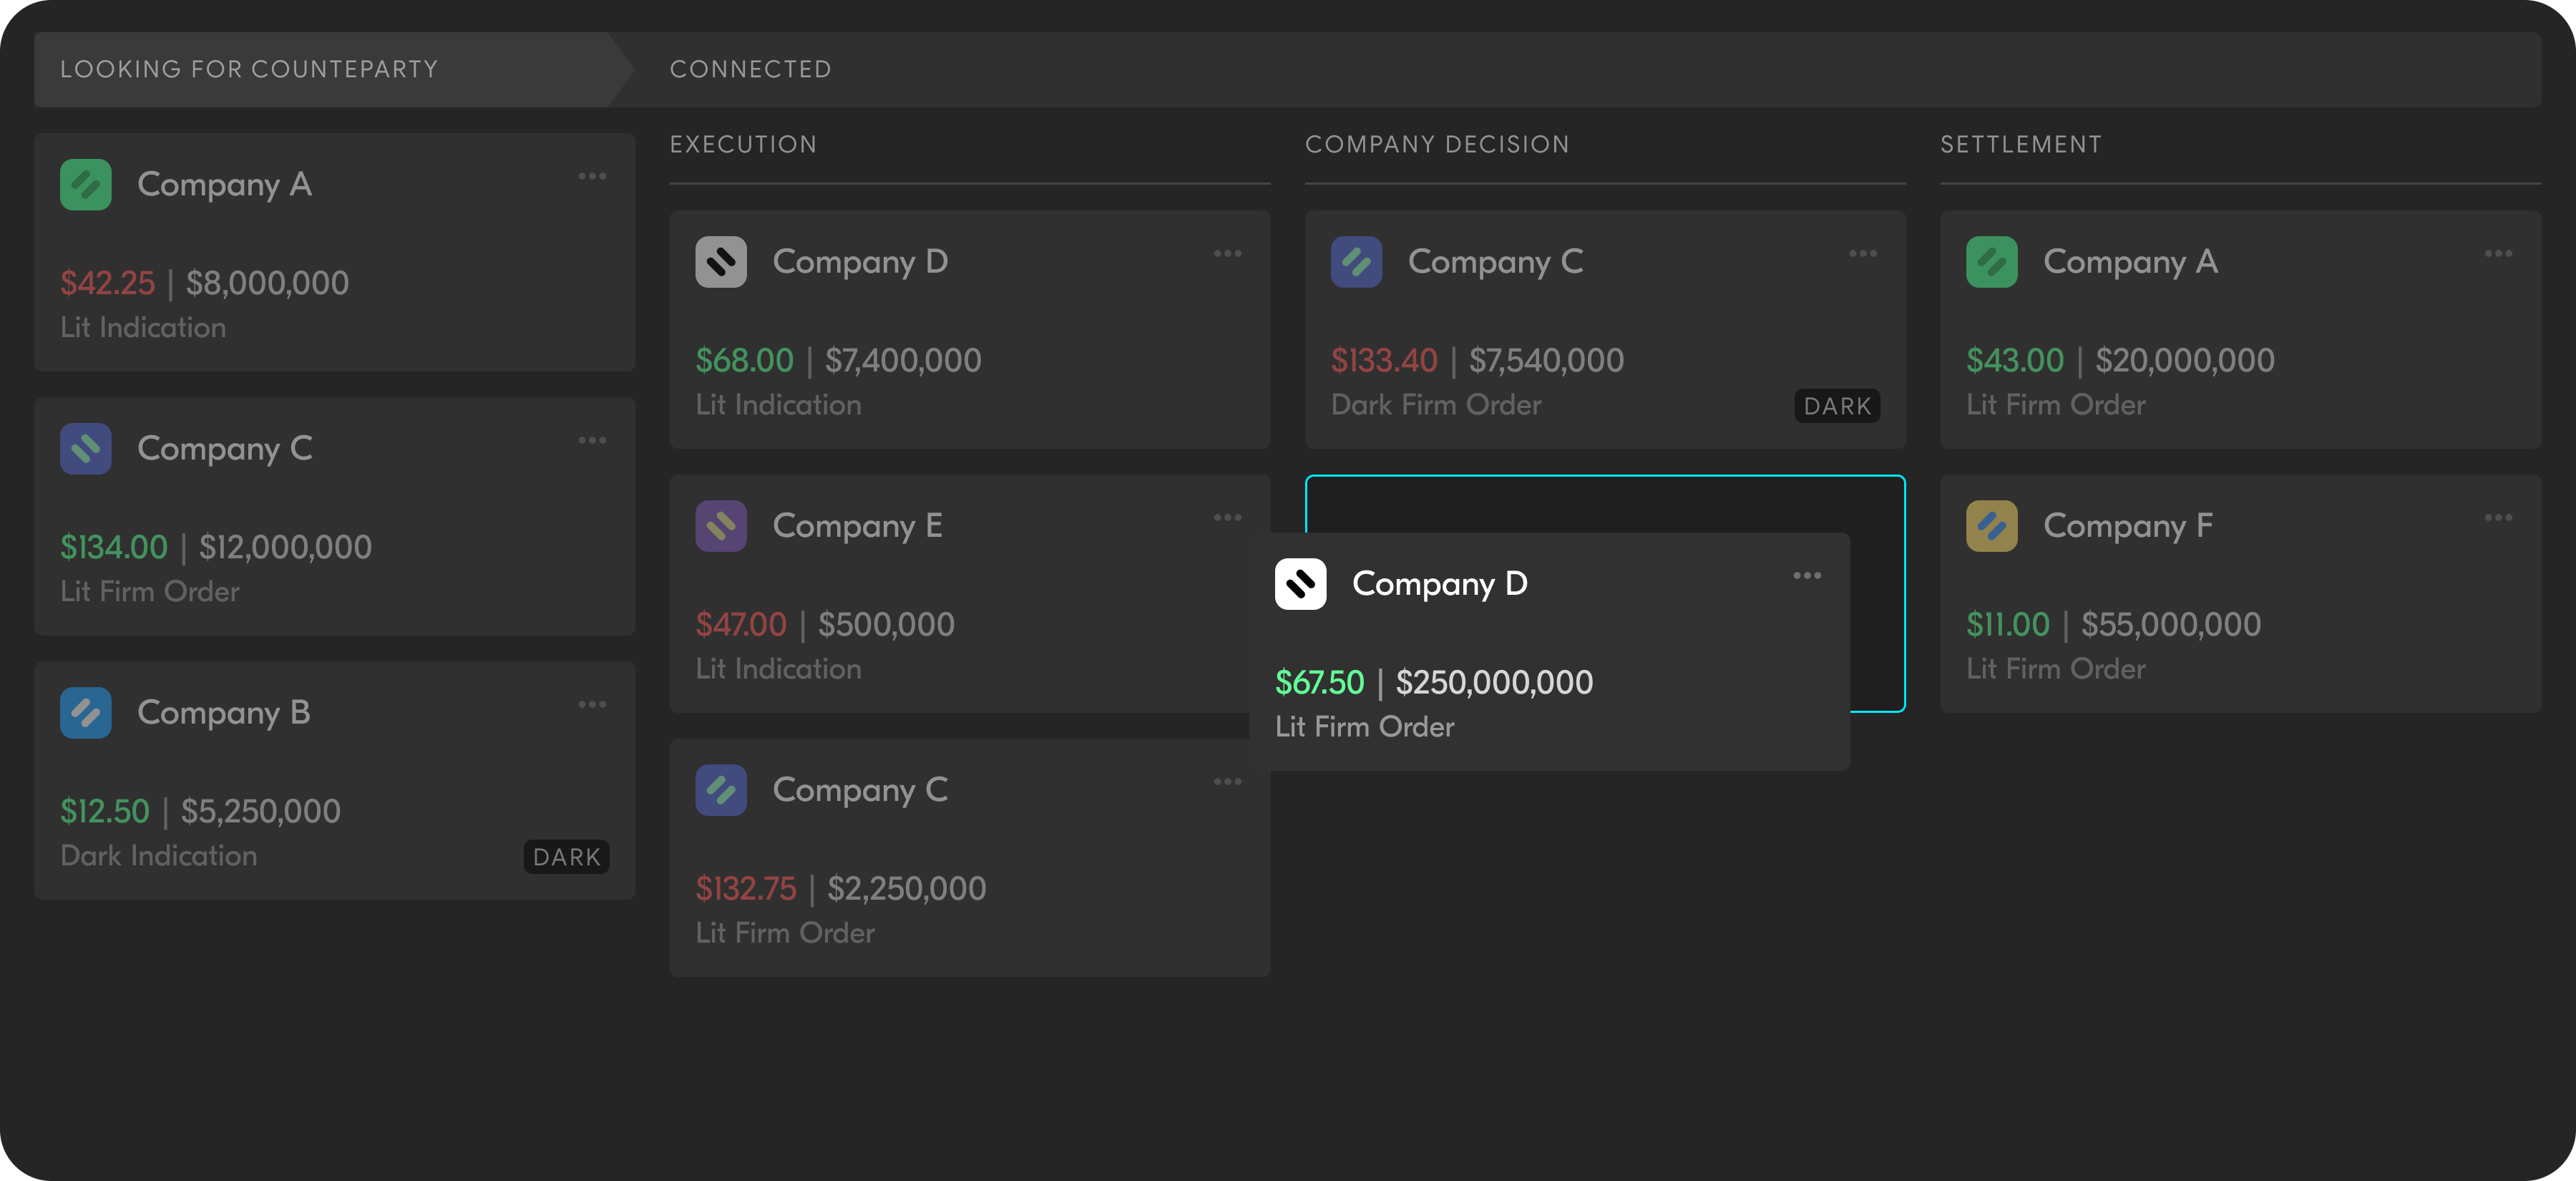Open options on Settlement Company A card
2576x1181 pixels.
[x=2497, y=254]
